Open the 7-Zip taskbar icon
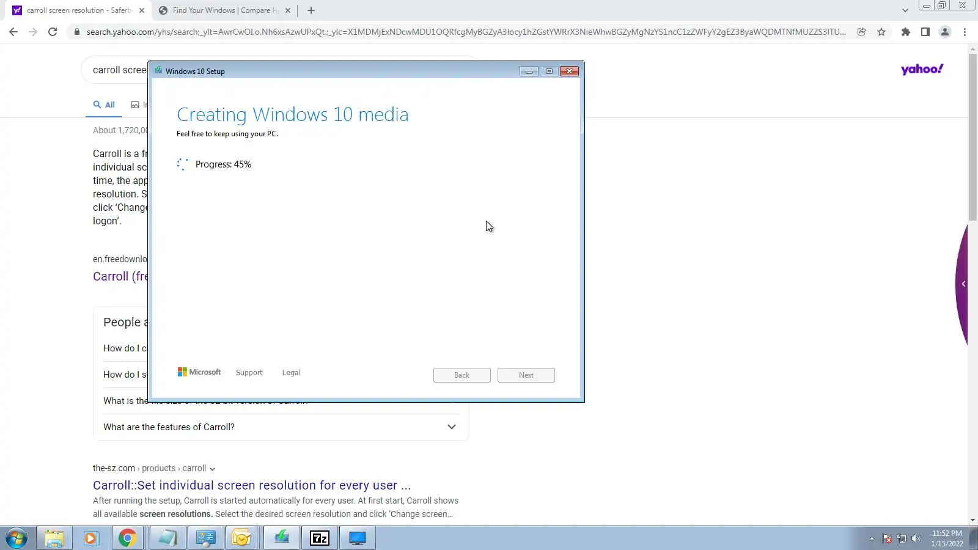This screenshot has width=978, height=550. pos(320,538)
